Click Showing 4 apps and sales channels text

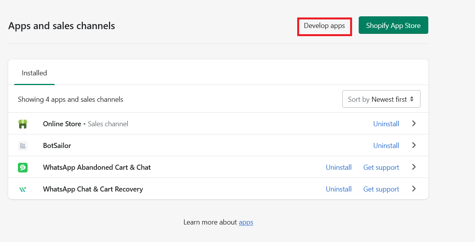[x=70, y=99]
